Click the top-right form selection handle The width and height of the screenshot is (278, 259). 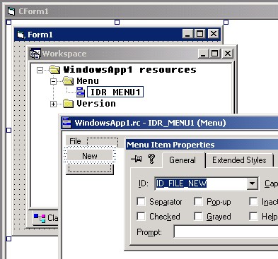point(226,22)
